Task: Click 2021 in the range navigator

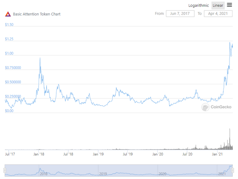Action: (222, 174)
